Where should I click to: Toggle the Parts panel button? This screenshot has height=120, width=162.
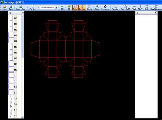[x=75, y=8]
